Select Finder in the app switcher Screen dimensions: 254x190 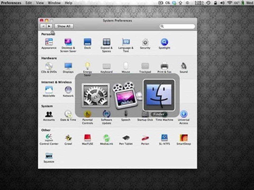pos(159,95)
